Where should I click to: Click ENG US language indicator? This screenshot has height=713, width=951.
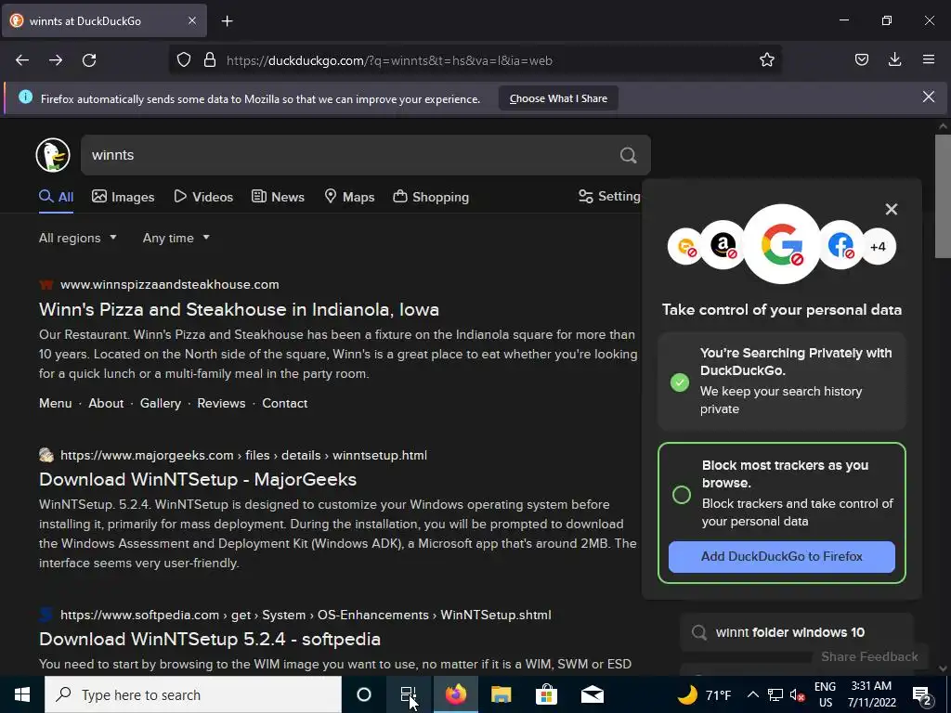825,694
